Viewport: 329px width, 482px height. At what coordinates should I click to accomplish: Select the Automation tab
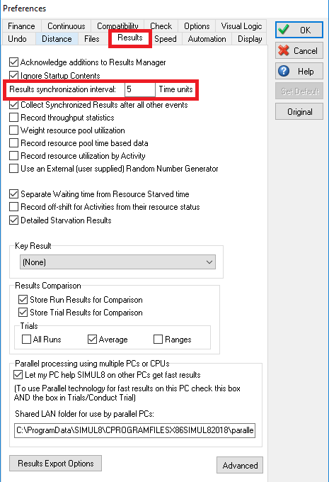point(207,39)
